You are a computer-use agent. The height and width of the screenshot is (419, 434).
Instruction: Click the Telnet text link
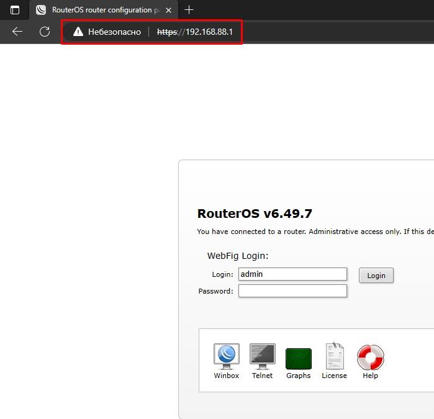[x=262, y=376]
